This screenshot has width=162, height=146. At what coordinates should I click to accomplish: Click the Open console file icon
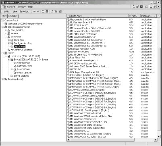point(137,6)
